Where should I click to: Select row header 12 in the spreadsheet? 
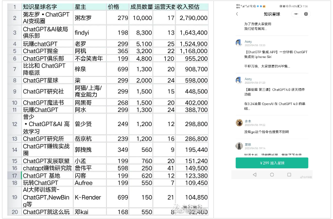click(x=15, y=124)
